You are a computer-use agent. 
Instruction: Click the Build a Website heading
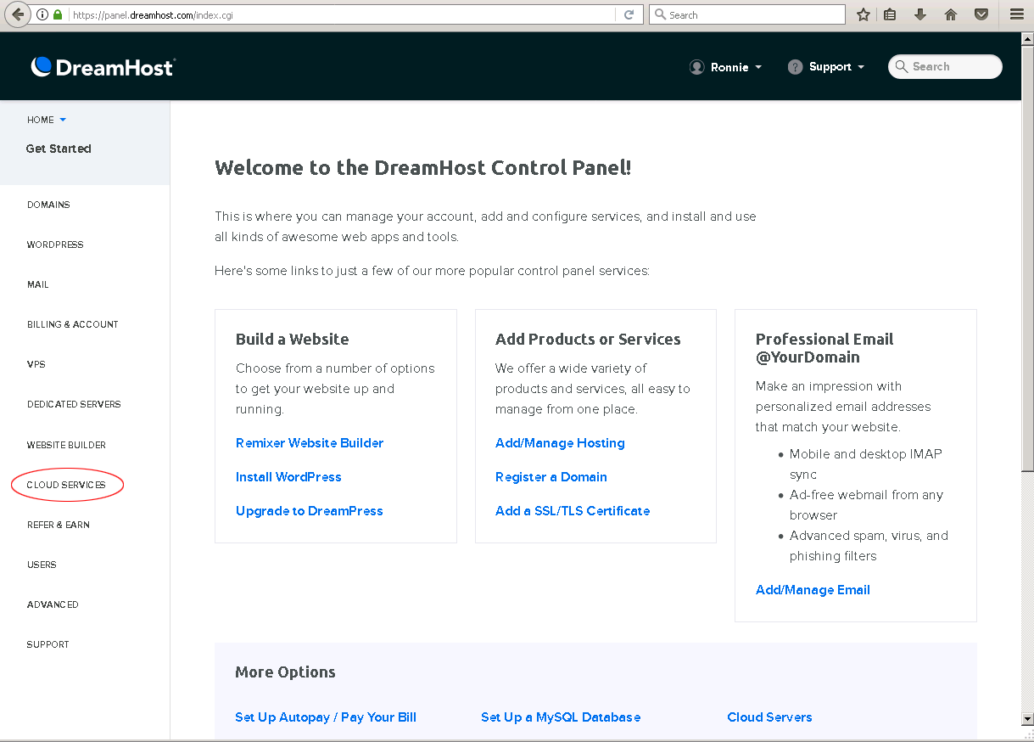coord(292,339)
